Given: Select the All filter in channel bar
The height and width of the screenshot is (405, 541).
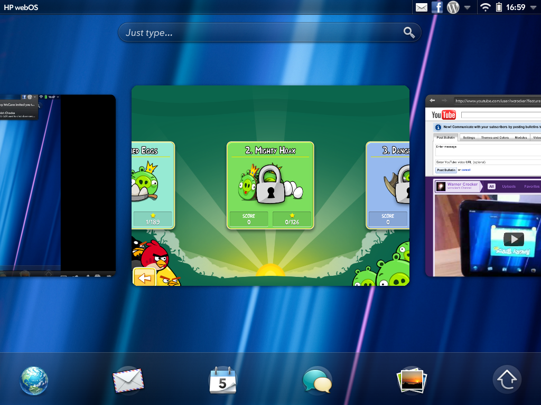Looking at the screenshot, I should [491, 186].
